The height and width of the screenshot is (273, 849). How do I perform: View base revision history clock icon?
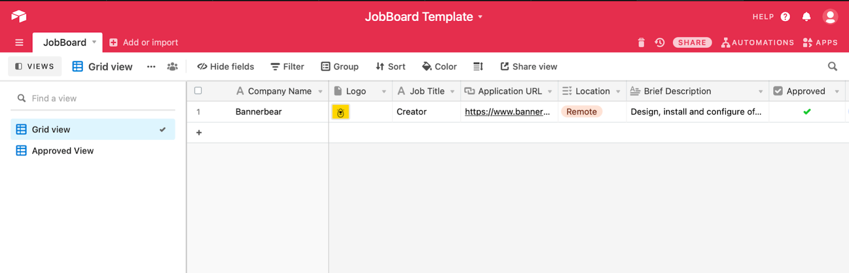(660, 42)
